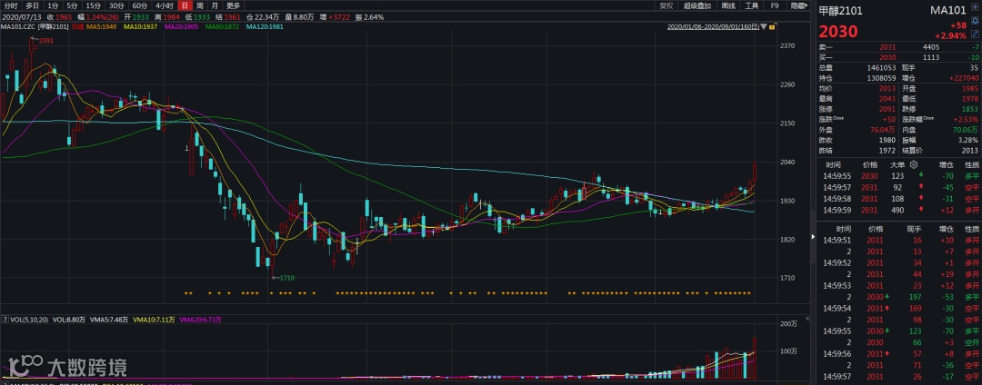The height and width of the screenshot is (385, 982).
Task: Open 更多 more periods menu
Action: 234,5
